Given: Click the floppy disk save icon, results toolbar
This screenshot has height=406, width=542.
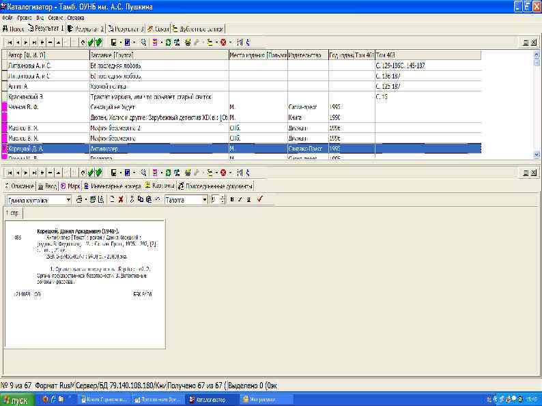Looking at the screenshot, I should 113,42.
